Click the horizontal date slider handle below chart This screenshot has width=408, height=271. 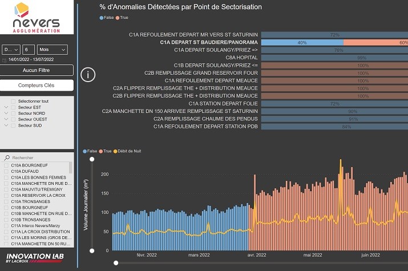[x=116, y=263]
